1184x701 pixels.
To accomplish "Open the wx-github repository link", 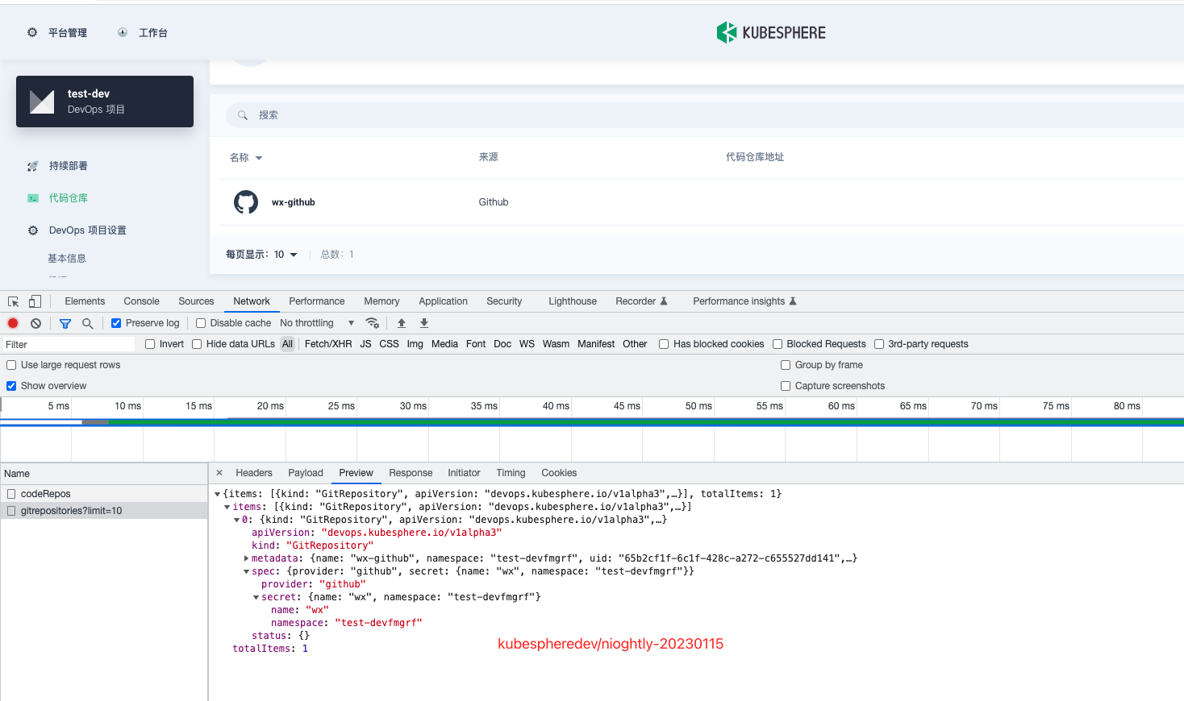I will pos(294,202).
